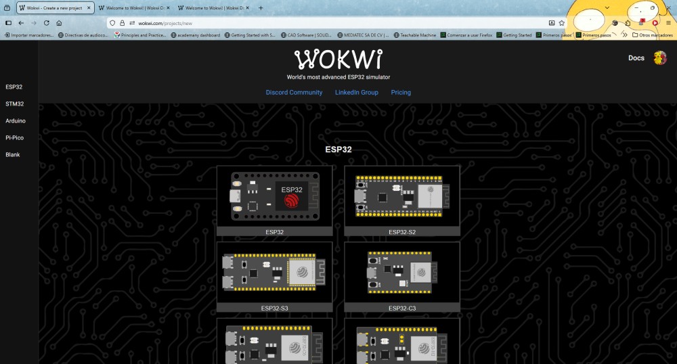Close the 'Wokwi - Create a new project' tab

89,7
